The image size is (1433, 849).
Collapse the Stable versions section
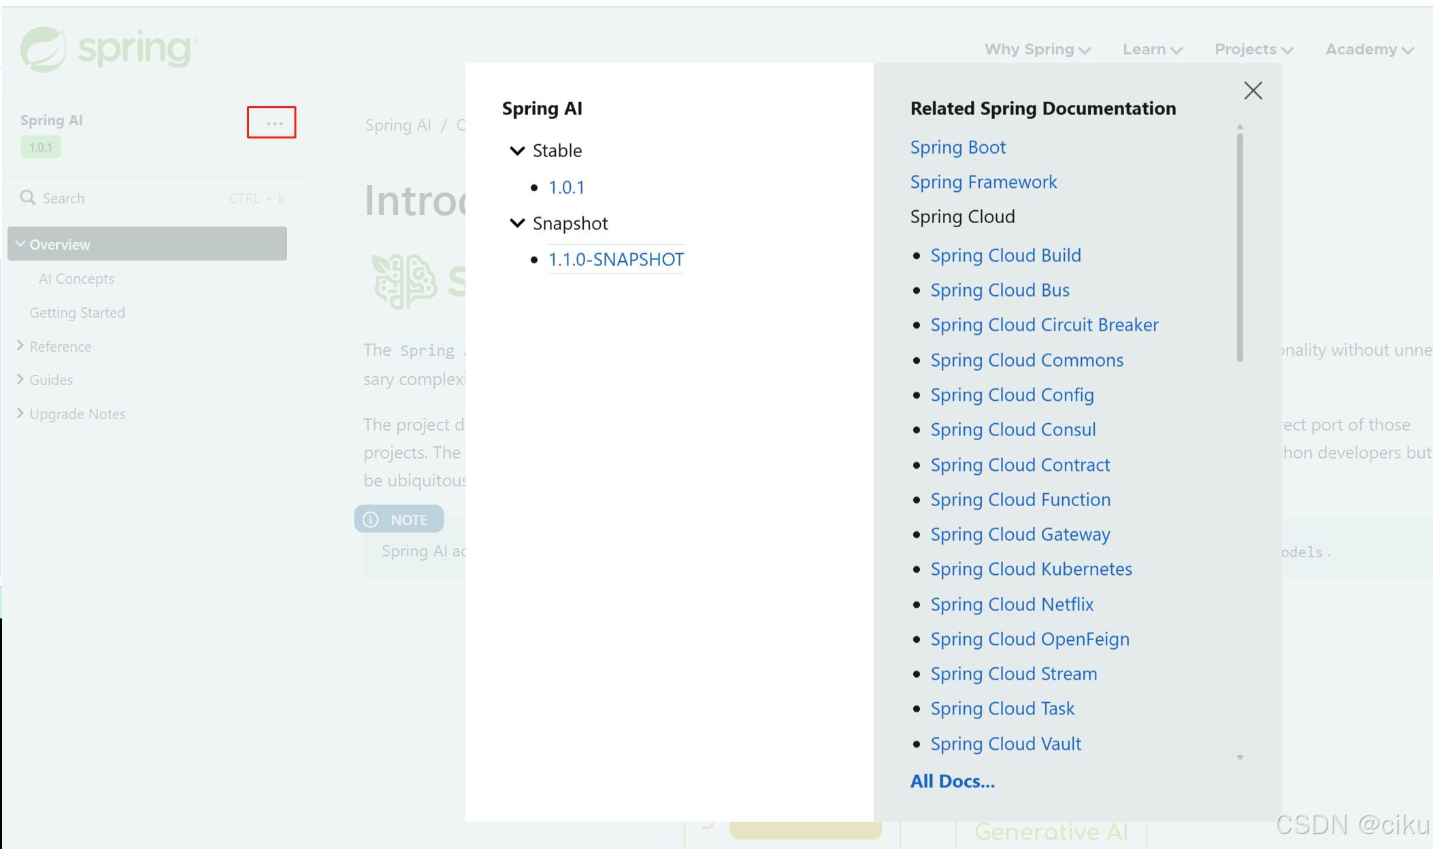tap(517, 150)
